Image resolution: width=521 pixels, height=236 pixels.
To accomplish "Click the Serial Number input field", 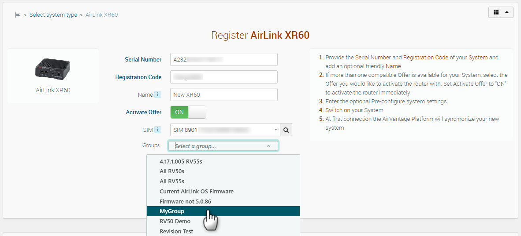I will click(224, 59).
